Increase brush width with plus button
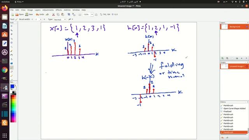The width and height of the screenshot is (249, 140). tap(44, 19)
